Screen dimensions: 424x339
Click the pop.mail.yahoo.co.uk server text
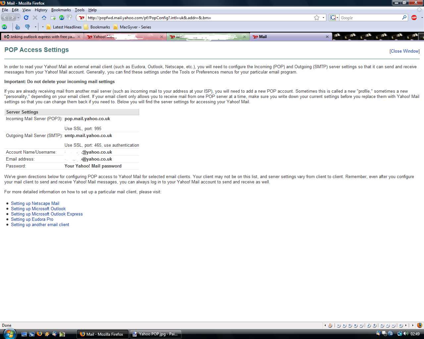pyautogui.click(x=87, y=119)
